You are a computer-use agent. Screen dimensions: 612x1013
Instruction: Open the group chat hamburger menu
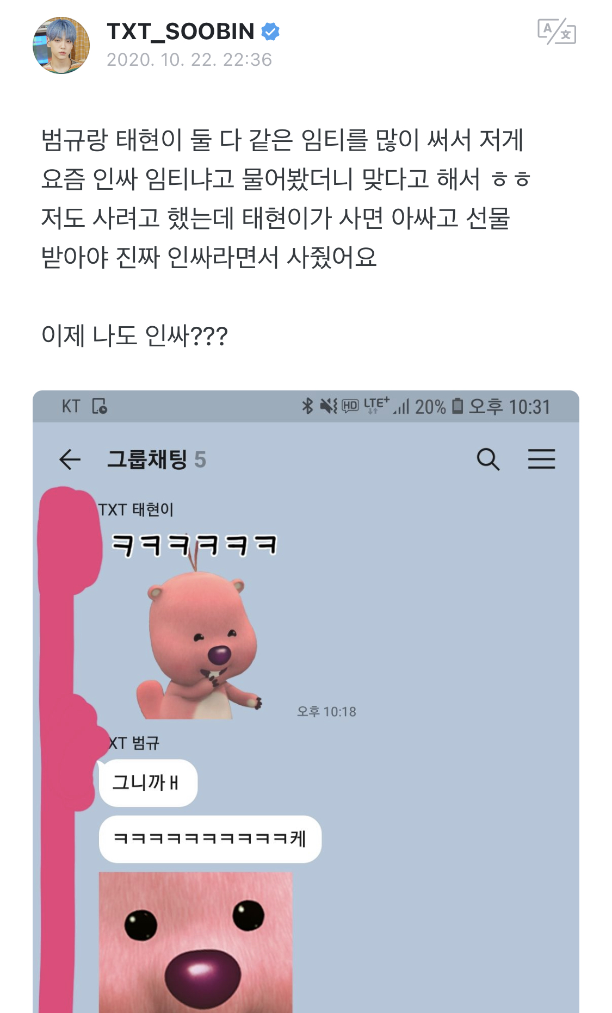click(541, 459)
